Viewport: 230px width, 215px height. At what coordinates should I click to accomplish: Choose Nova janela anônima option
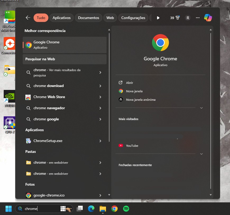click(141, 100)
